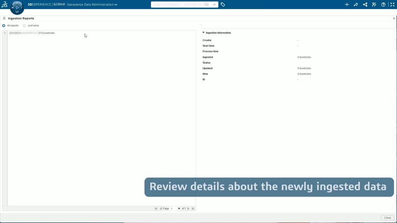Click row number 1 header
The width and height of the screenshot is (397, 223).
[5, 33]
